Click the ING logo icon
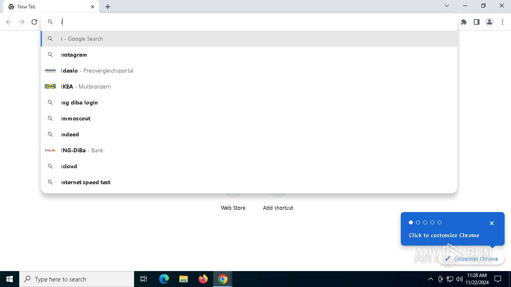Viewport: 511px width, 287px height. (x=50, y=150)
